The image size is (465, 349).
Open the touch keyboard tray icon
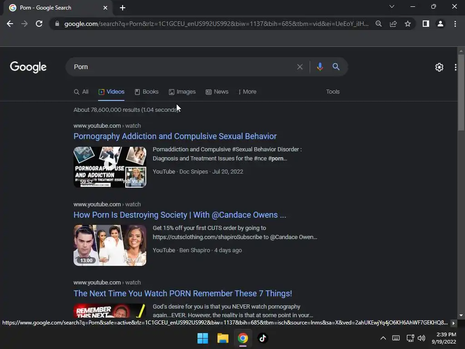pyautogui.click(x=396, y=338)
